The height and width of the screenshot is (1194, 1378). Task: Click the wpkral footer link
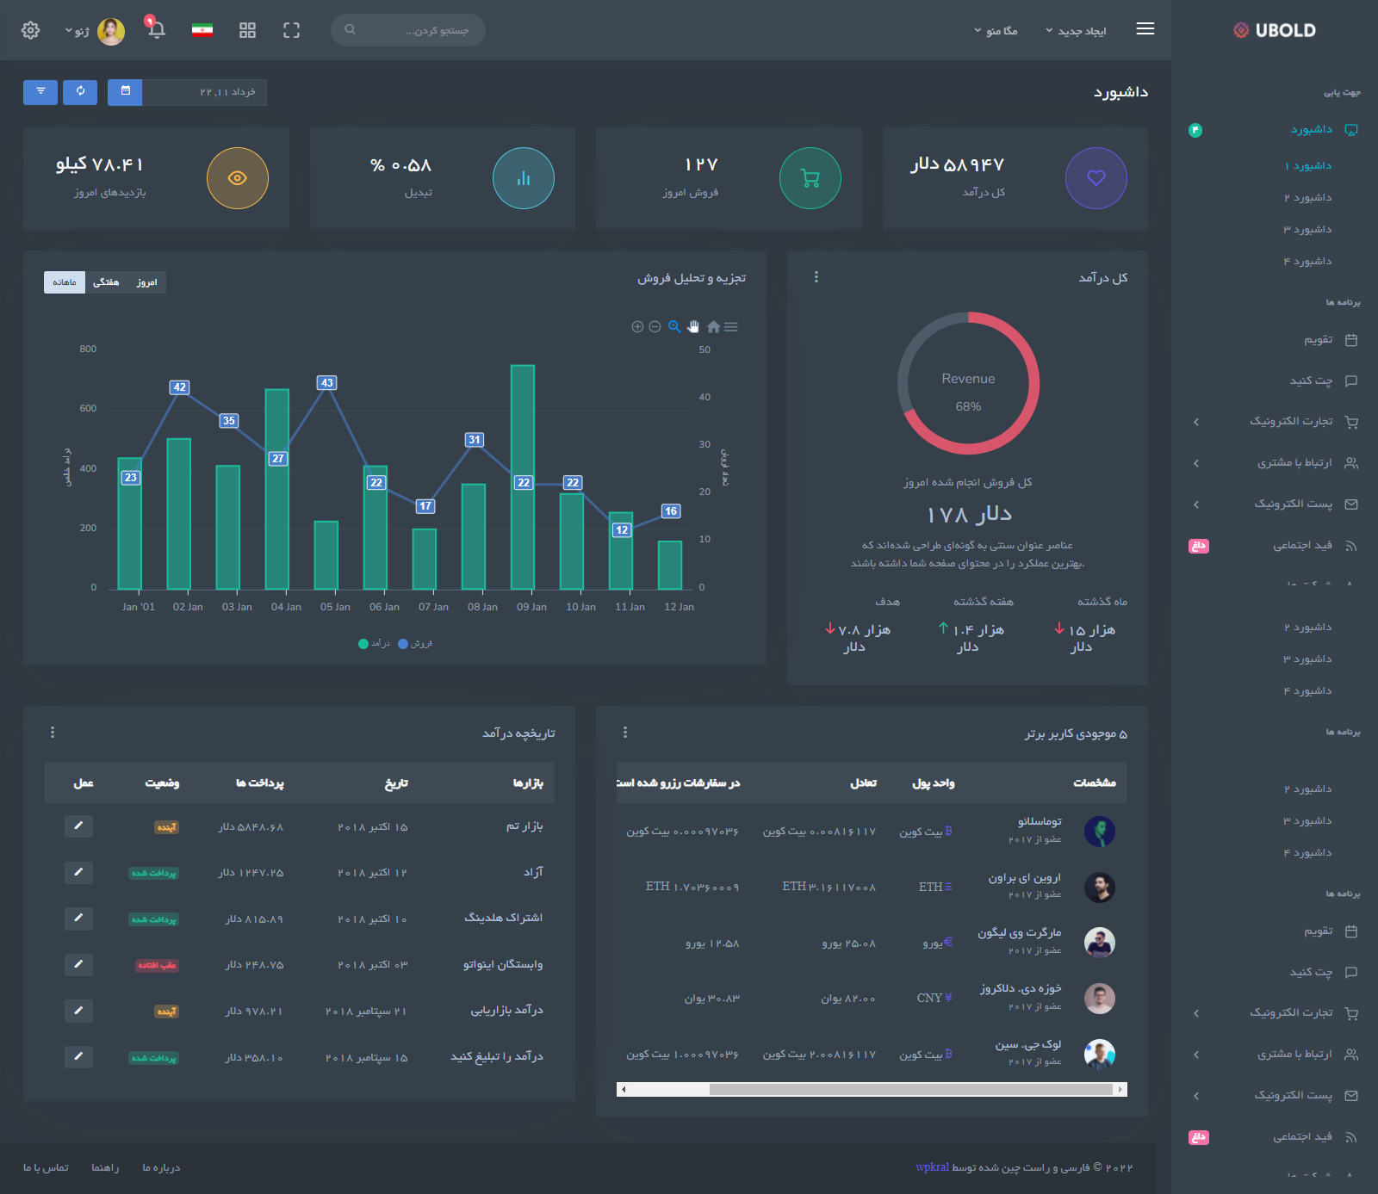(x=932, y=1167)
